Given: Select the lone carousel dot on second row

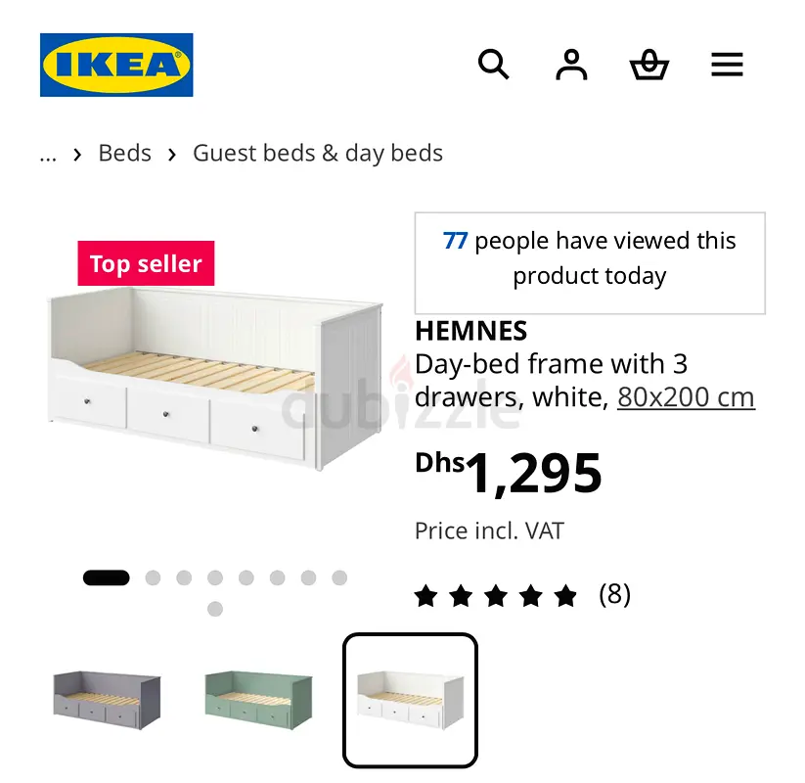Looking at the screenshot, I should (215, 609).
